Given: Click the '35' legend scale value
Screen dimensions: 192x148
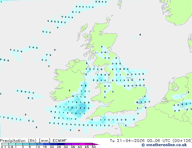Looking at the screenshot, I should (73, 147).
